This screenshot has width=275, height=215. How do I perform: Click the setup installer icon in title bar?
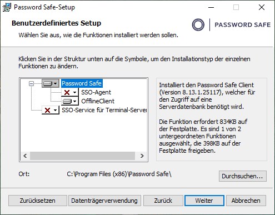7,7
